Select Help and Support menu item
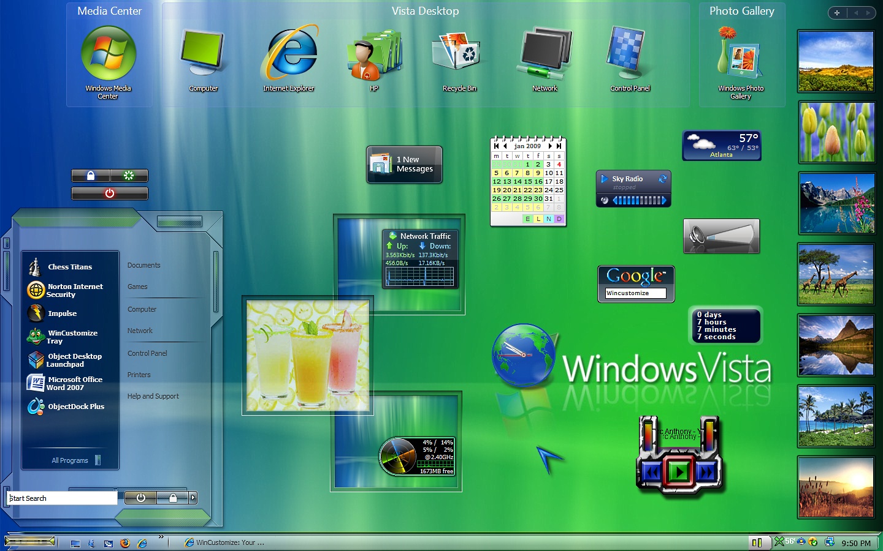Screen dimensions: 883x551 click(x=153, y=396)
